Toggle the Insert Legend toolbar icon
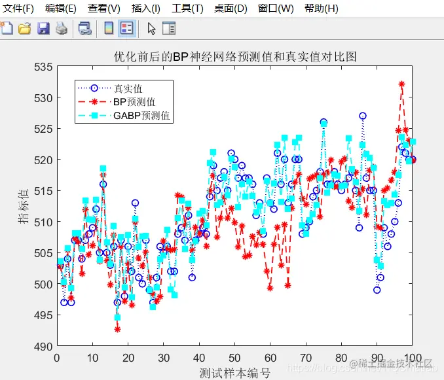 pyautogui.click(x=126, y=28)
